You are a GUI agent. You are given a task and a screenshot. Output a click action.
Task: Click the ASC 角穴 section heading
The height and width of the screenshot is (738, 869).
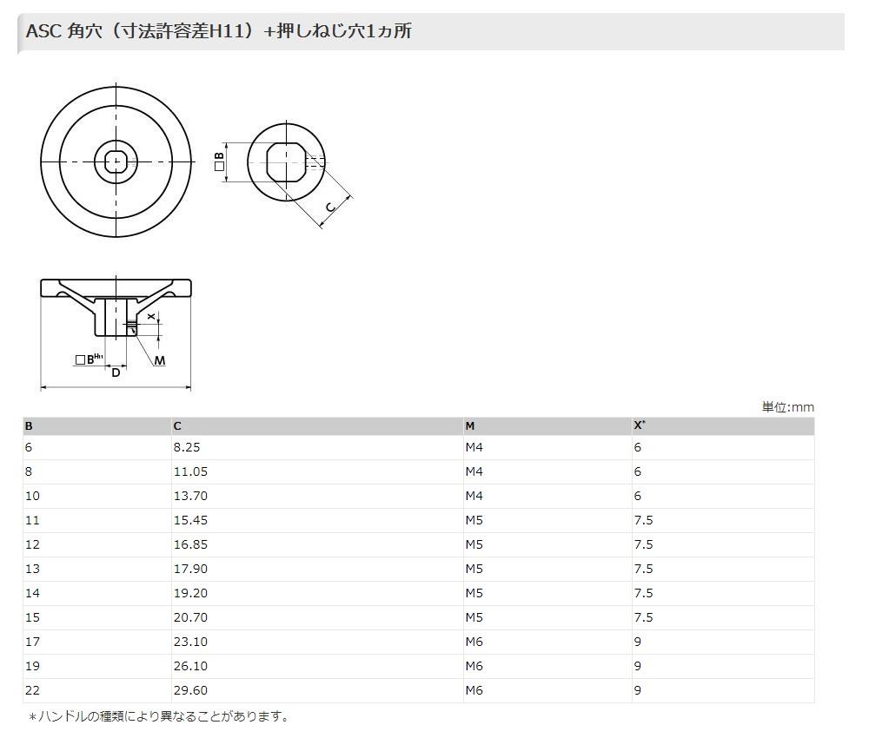[x=219, y=32]
